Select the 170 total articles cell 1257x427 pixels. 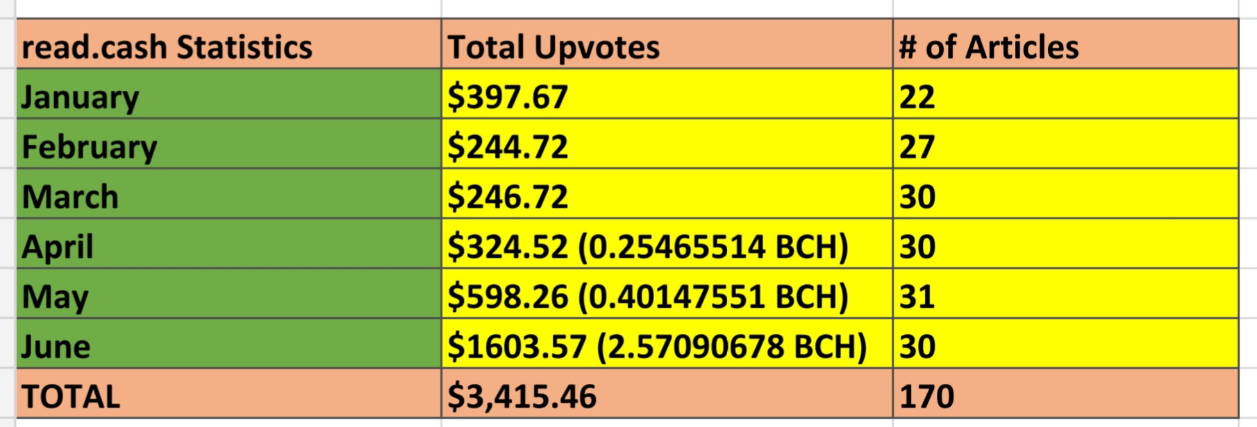point(1065,393)
